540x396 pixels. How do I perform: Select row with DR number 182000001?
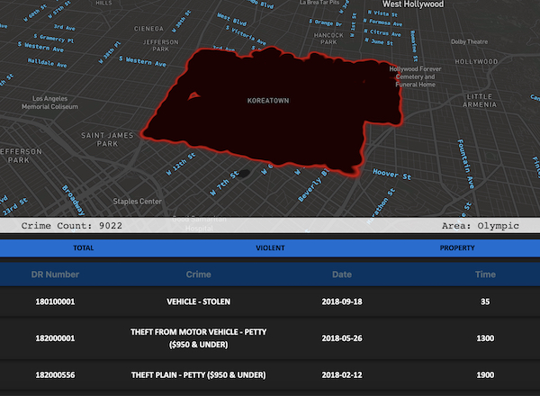(x=56, y=337)
